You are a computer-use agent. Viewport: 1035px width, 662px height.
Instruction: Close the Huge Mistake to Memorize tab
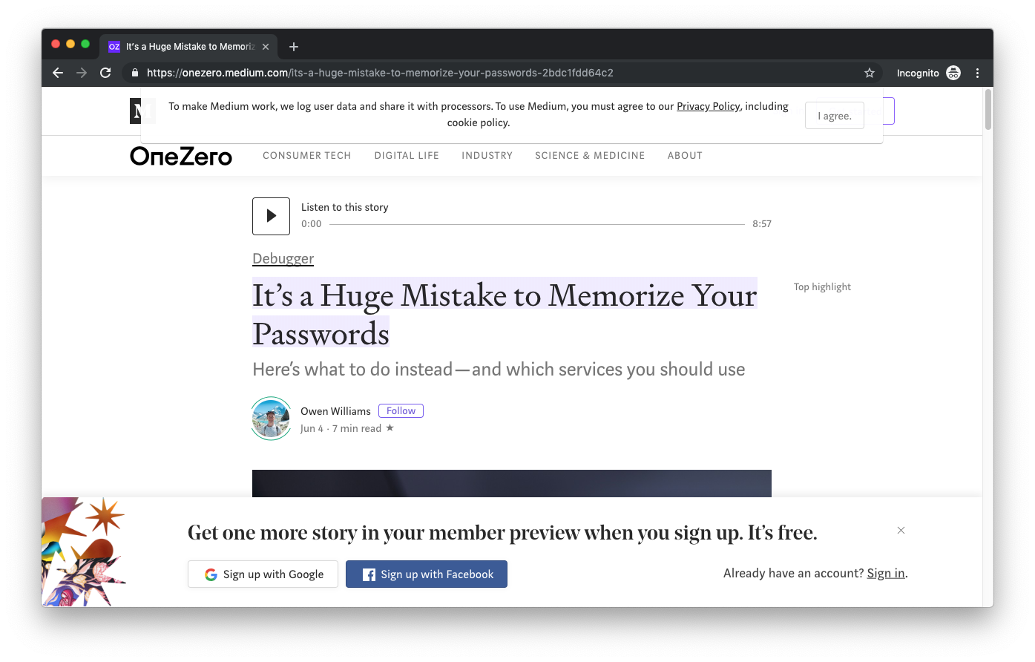pos(266,47)
